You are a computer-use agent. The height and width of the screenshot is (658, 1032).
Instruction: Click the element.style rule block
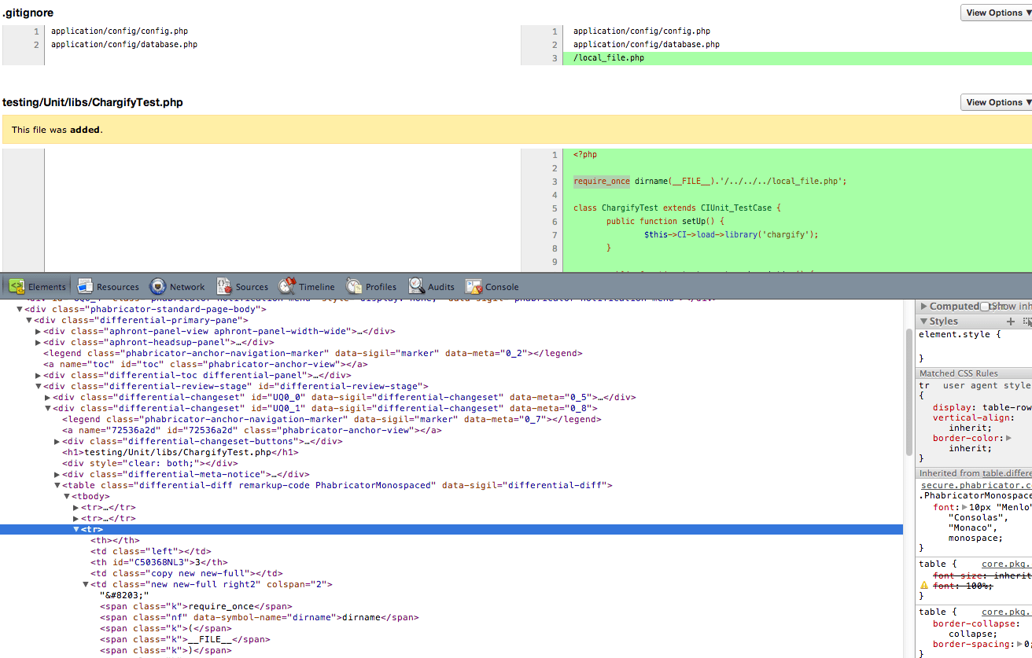coord(974,346)
